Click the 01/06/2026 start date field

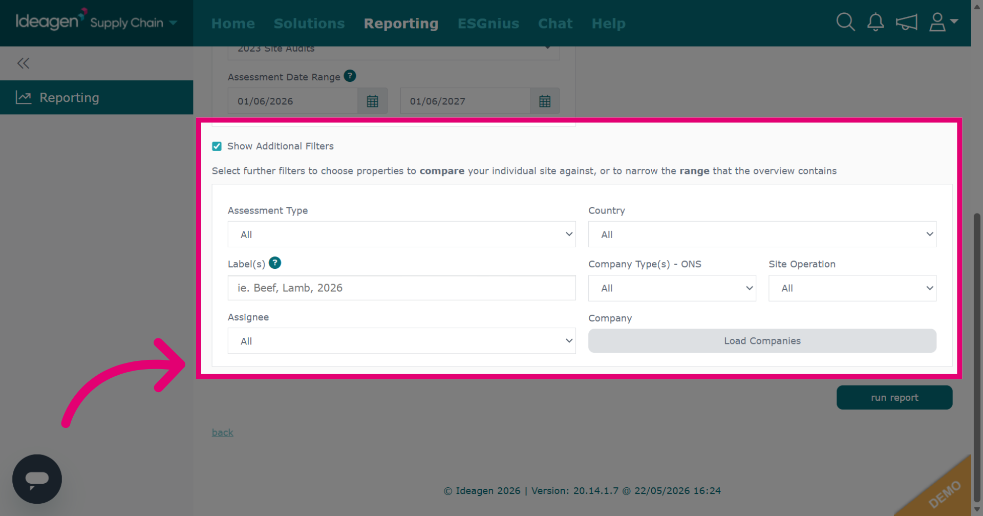pos(292,101)
